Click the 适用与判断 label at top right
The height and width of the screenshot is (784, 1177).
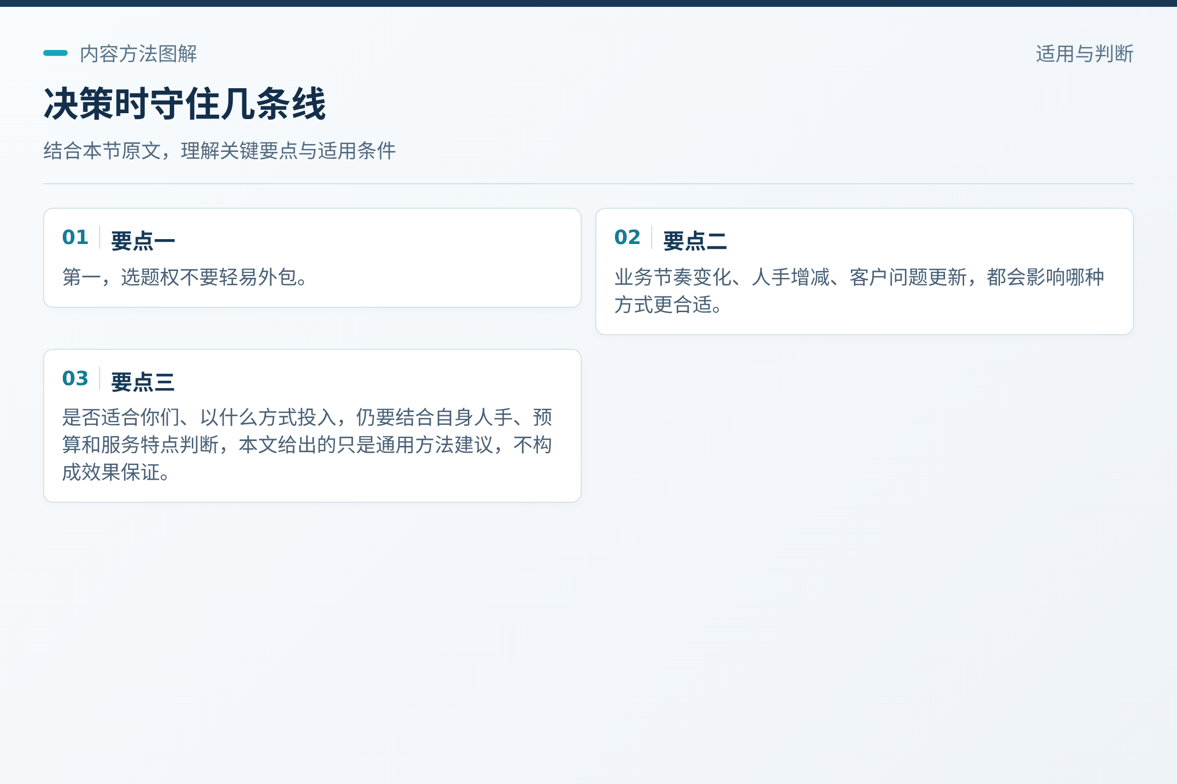tap(1084, 53)
